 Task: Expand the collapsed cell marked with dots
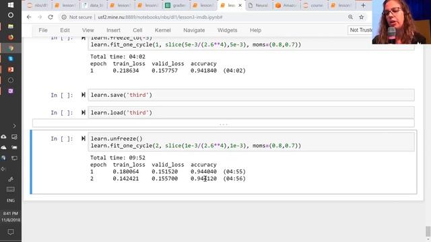coord(223,123)
